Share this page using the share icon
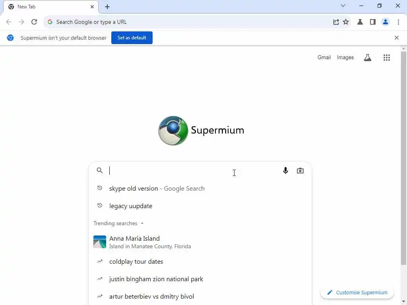 (x=336, y=22)
